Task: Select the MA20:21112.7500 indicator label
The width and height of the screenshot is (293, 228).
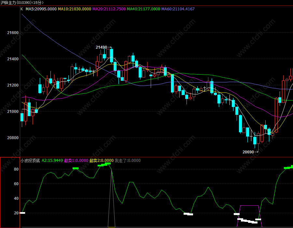Action: 109,9
